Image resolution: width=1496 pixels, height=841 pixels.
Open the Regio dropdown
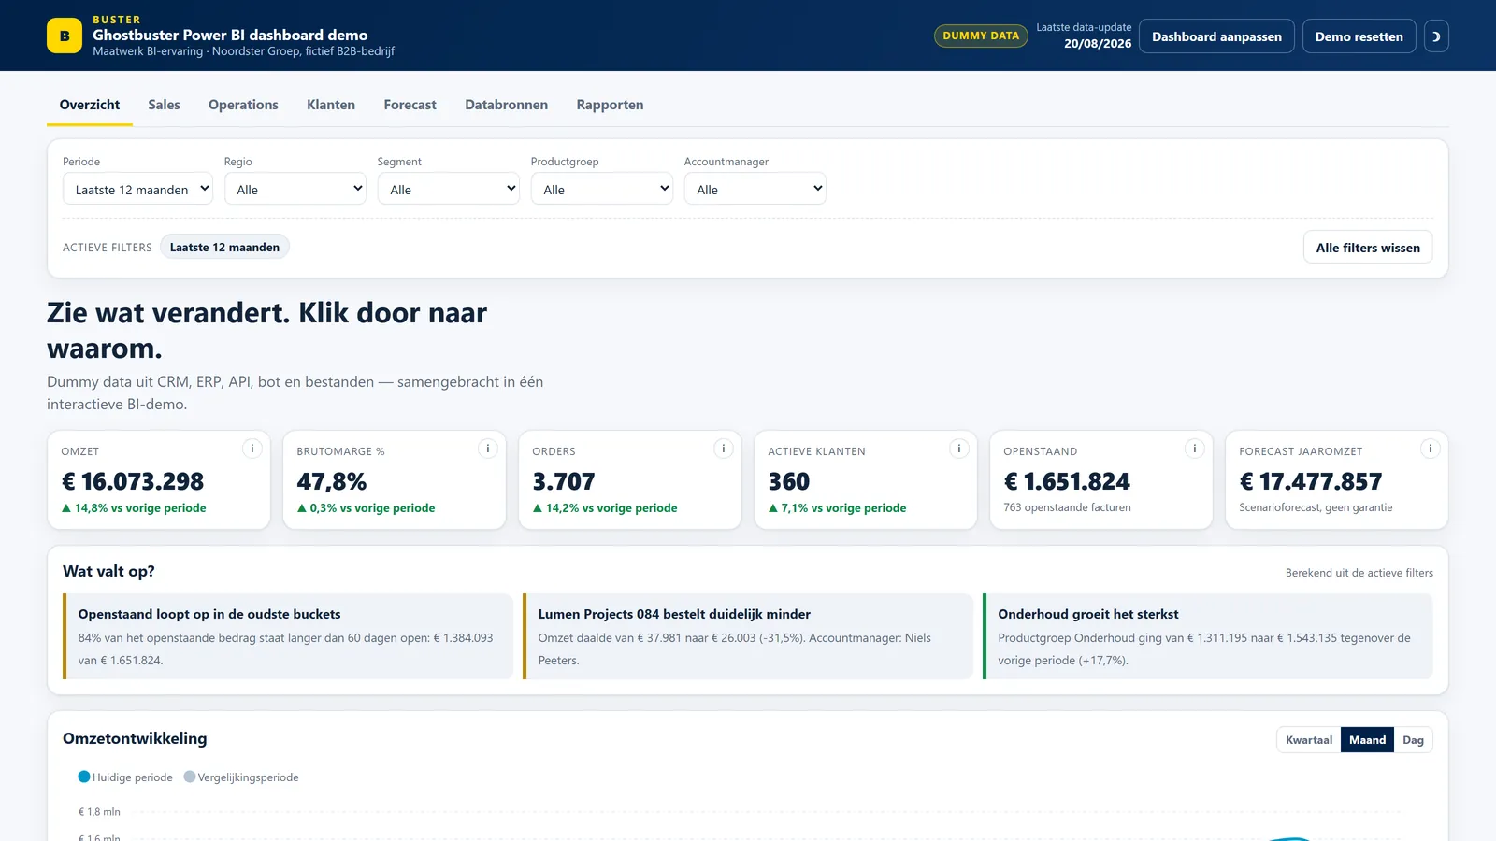coord(295,189)
